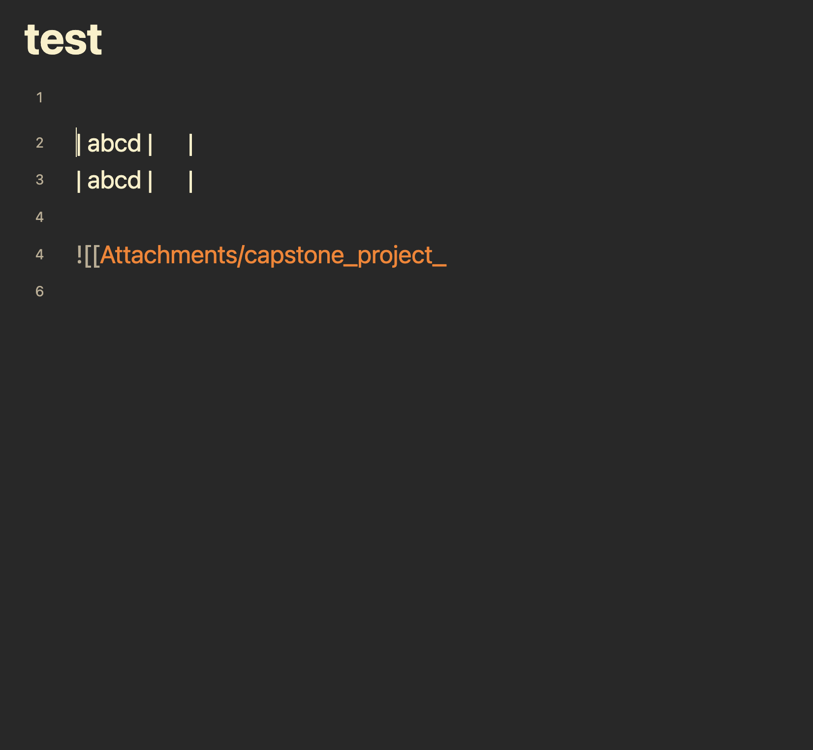Click the trailing pipe on line 2
The image size is (813, 750).
point(190,144)
